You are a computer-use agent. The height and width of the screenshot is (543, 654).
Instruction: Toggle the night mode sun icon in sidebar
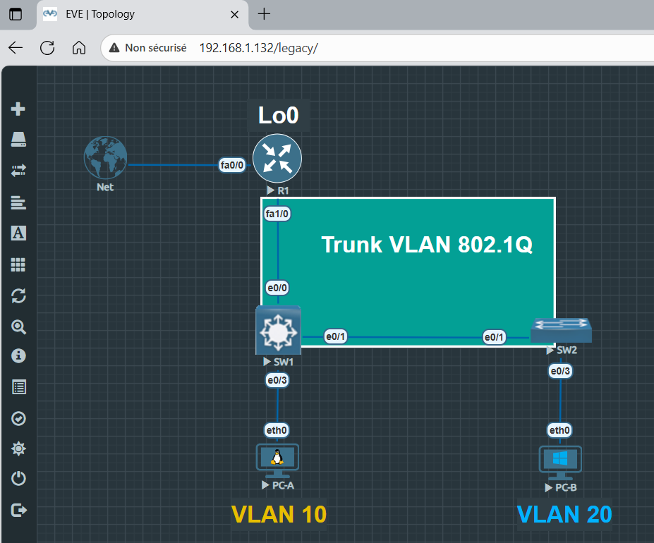tap(19, 449)
